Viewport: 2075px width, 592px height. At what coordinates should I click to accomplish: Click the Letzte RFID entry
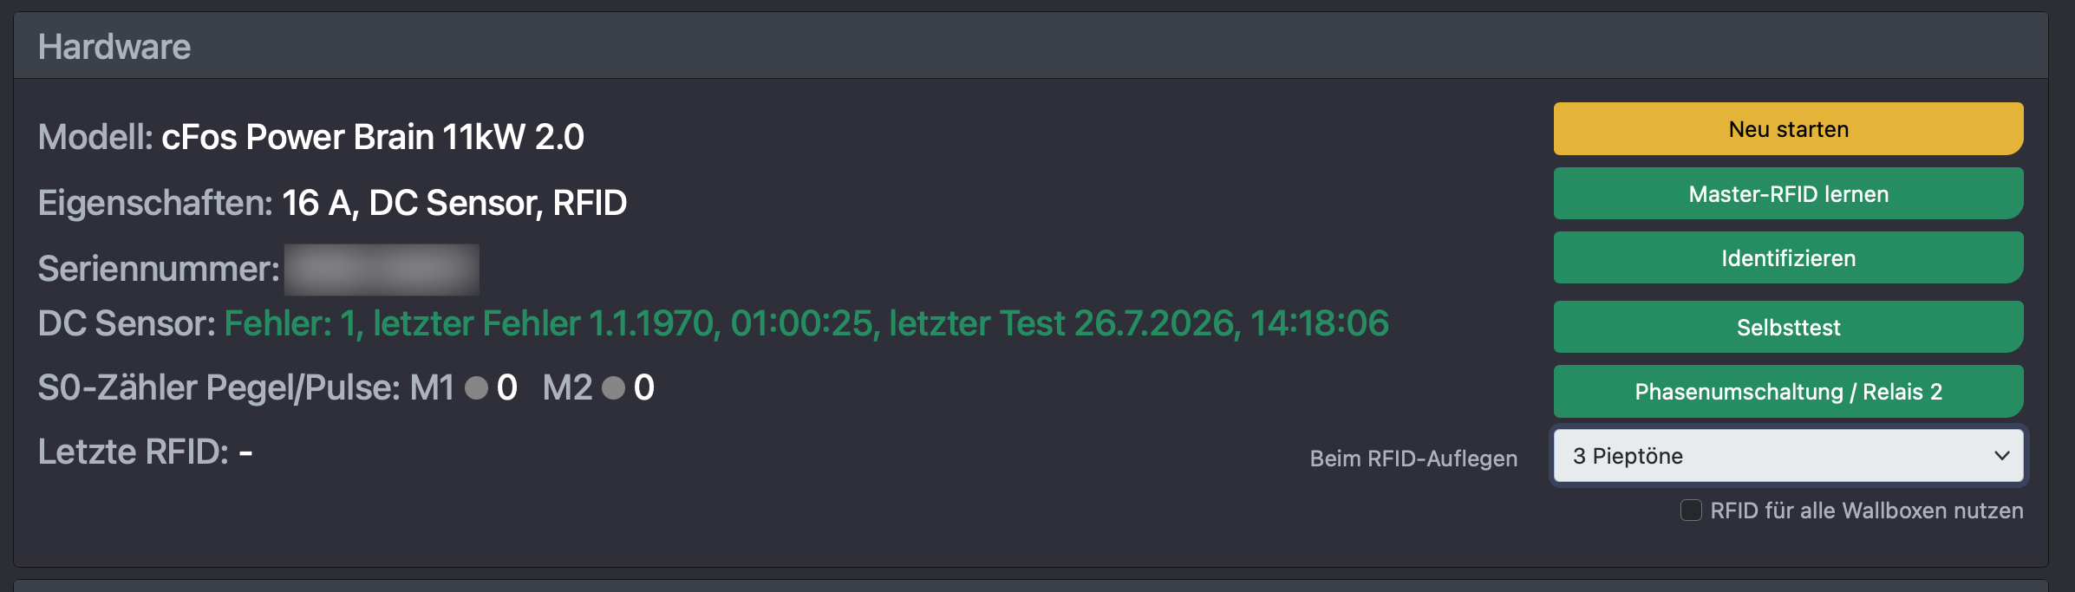pyautogui.click(x=146, y=452)
